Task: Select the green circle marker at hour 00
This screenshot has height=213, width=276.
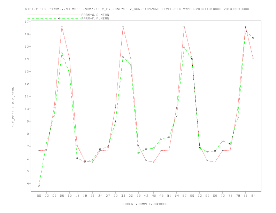Action: pyautogui.click(x=39, y=186)
